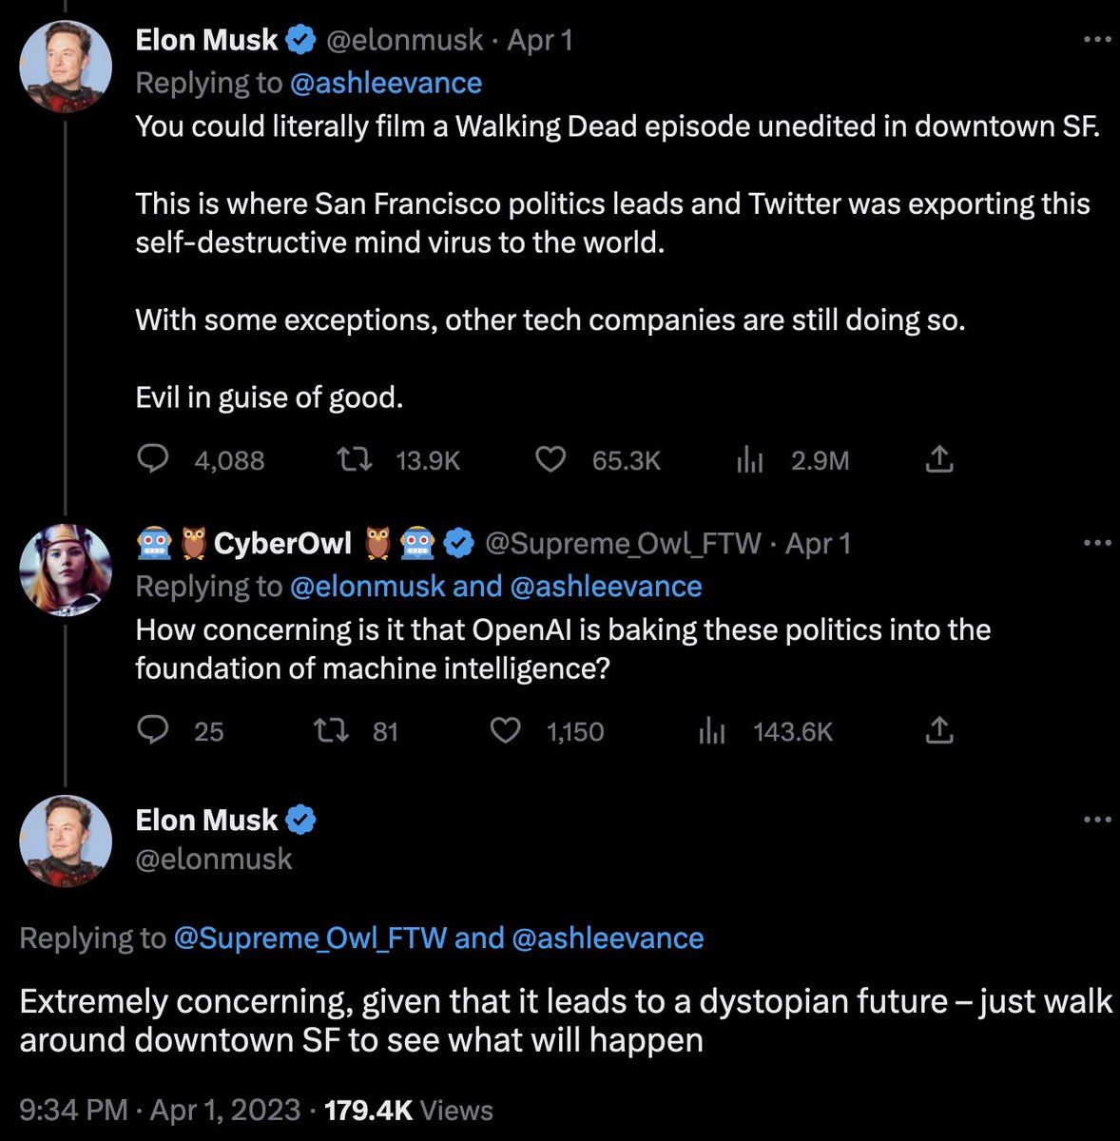Like the tweet with 65.3K likes
Screen dimensions: 1120x1141
click(550, 460)
